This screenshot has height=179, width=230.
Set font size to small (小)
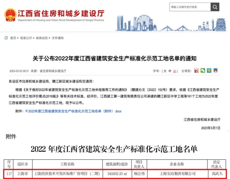click(174, 71)
